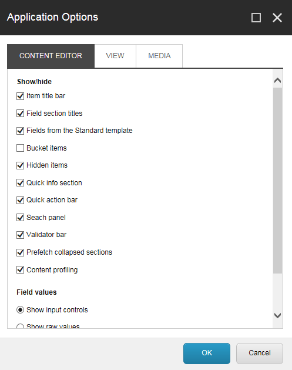292x370 pixels.
Task: Uncheck Seach panel checkbox
Action: [20, 218]
